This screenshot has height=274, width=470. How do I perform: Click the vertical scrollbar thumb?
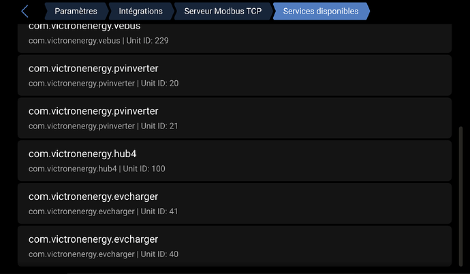[x=460, y=190]
